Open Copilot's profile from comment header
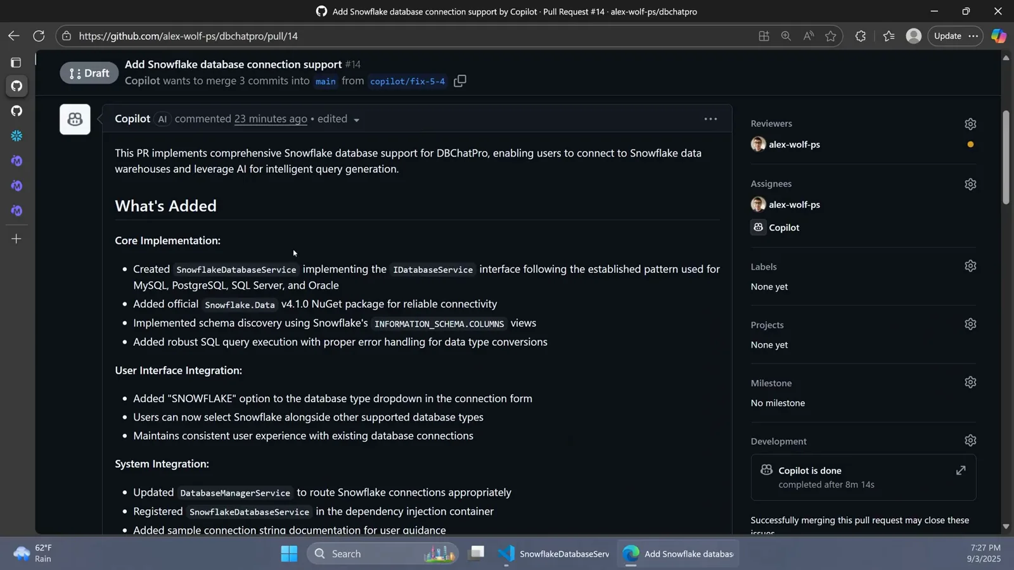 132,118
